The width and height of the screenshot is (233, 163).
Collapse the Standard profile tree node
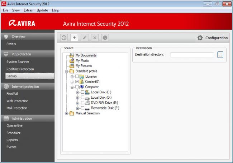[x=66, y=71]
